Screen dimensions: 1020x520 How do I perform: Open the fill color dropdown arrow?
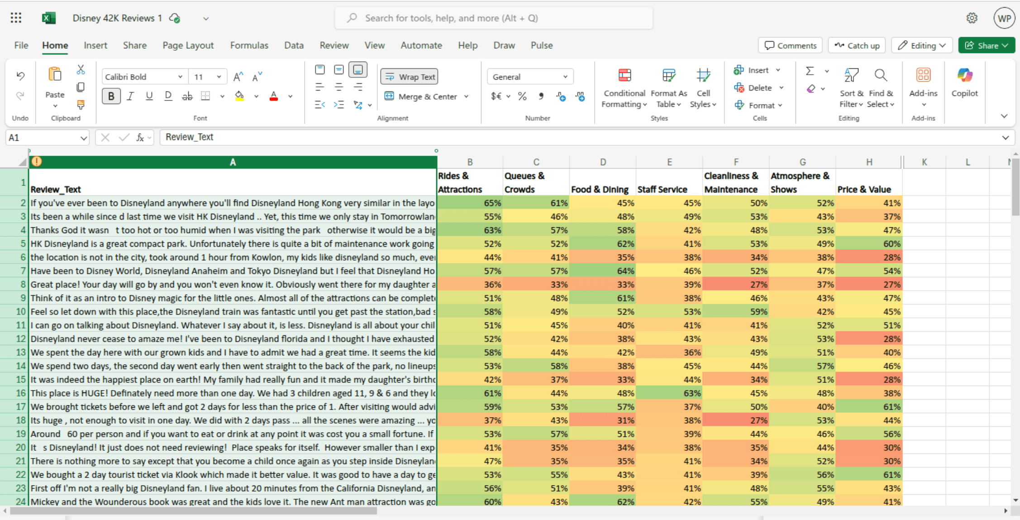tap(256, 96)
